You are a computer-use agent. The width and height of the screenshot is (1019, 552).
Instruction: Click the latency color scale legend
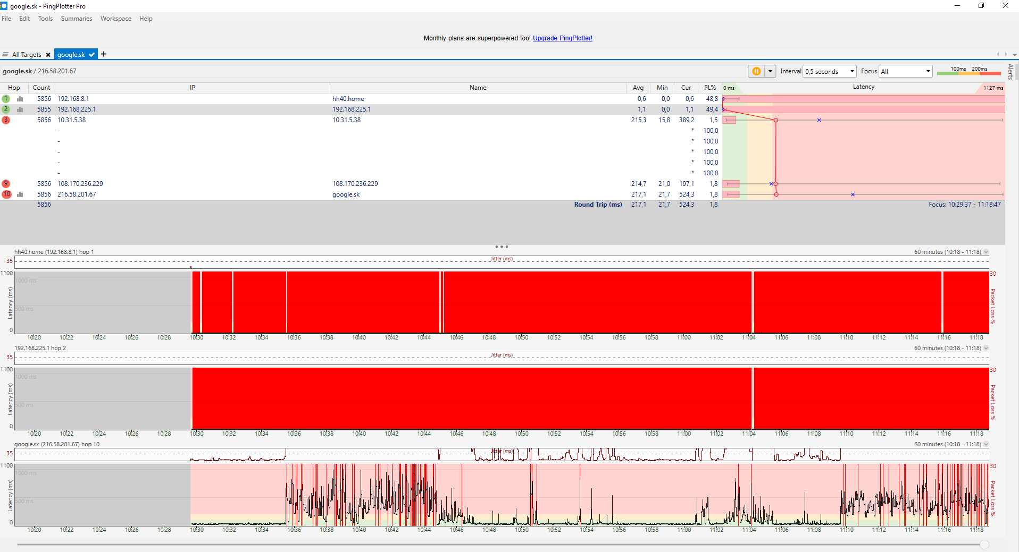coord(968,71)
